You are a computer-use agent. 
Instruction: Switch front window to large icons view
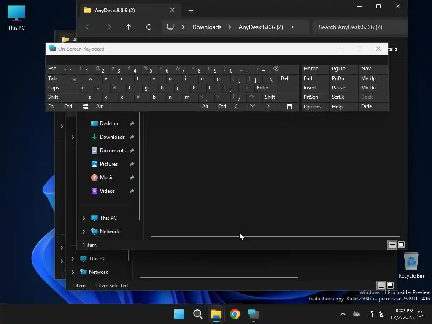pos(401,245)
